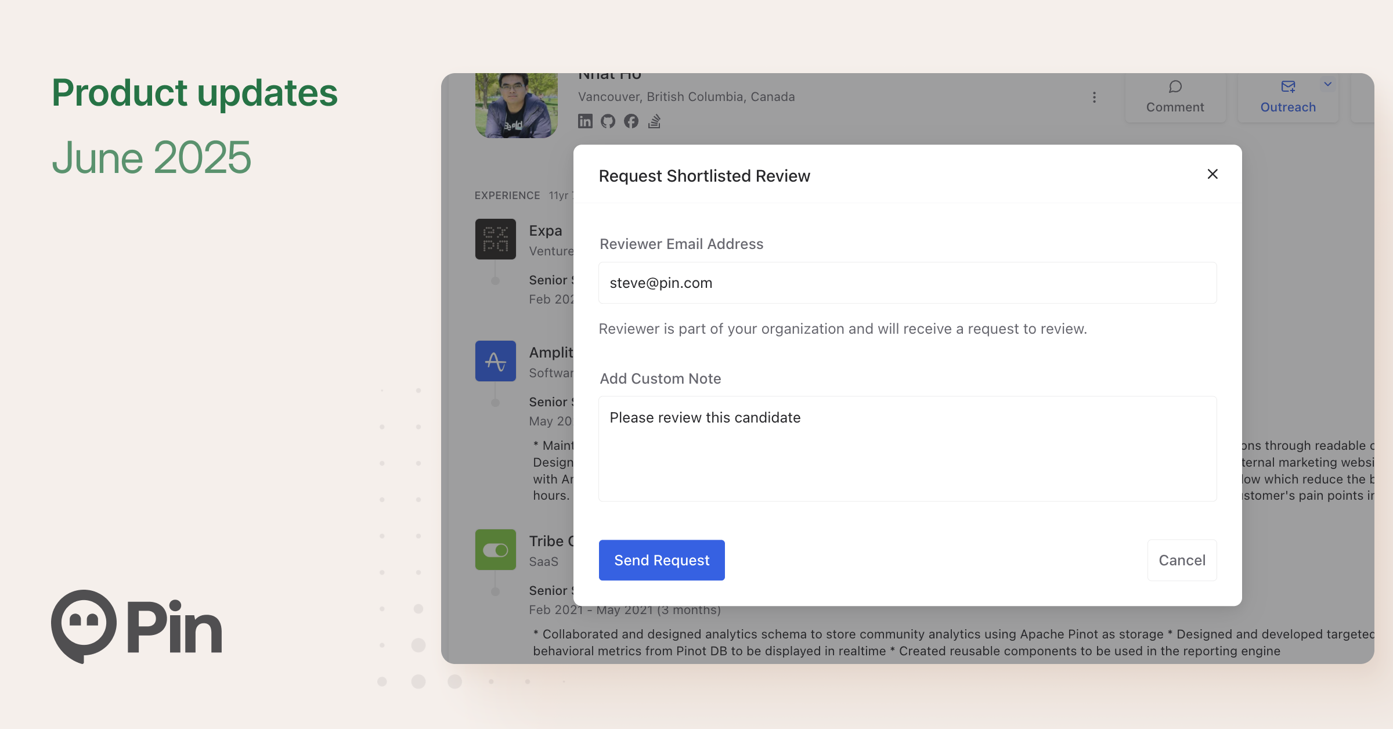Open the Stack Overflow profile icon
The height and width of the screenshot is (729, 1393).
tap(654, 121)
